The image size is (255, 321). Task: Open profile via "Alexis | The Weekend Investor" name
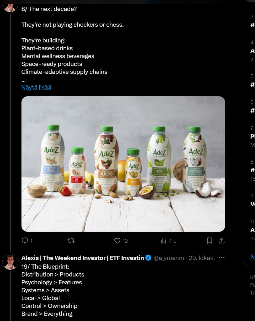tap(82, 258)
